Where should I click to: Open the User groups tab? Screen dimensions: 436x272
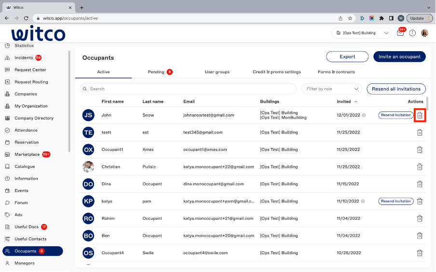(217, 72)
